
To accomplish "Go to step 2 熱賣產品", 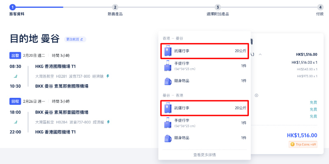I will 115,7.
